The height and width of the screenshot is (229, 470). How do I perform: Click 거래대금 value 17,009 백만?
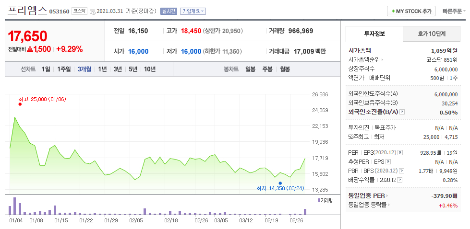tap(310, 51)
